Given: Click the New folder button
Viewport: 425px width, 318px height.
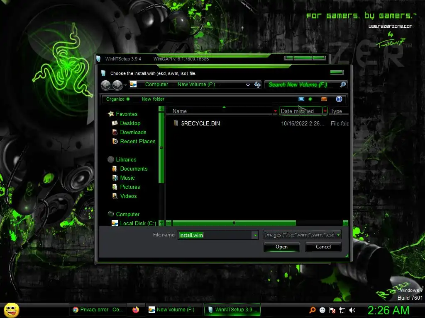Looking at the screenshot, I should coord(153,99).
